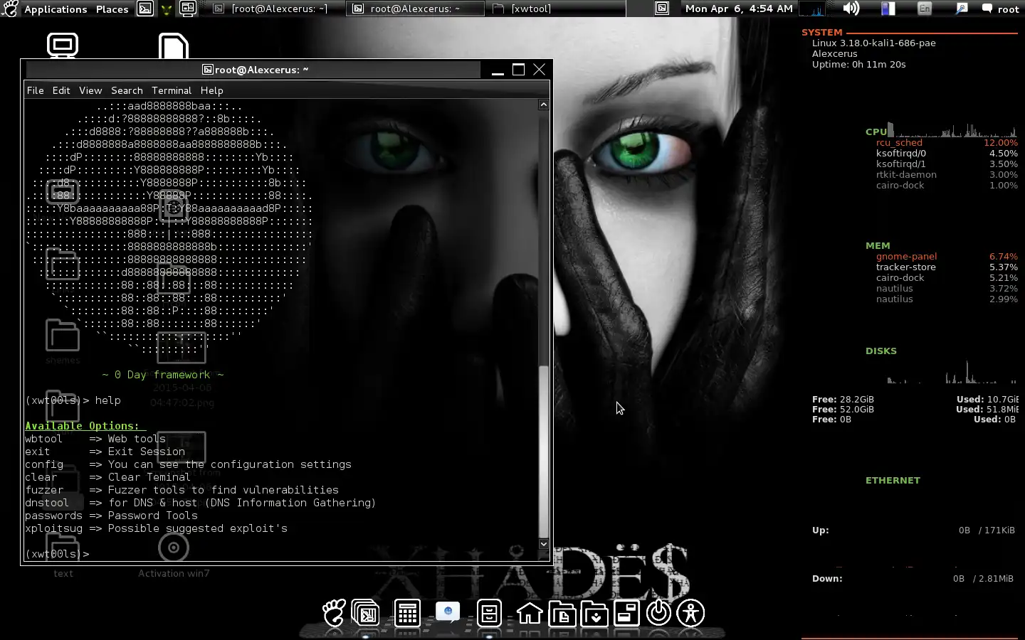Open the Downloads folder icon in the dock
The image size is (1025, 640).
pos(594,613)
